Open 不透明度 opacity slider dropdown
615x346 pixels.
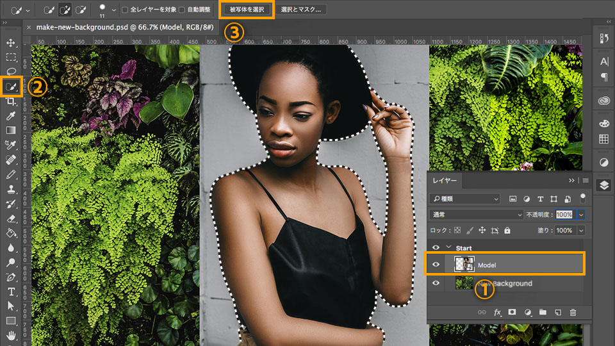(x=581, y=215)
